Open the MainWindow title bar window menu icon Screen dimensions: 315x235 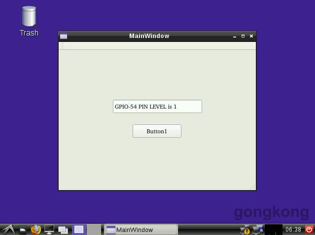tap(64, 36)
